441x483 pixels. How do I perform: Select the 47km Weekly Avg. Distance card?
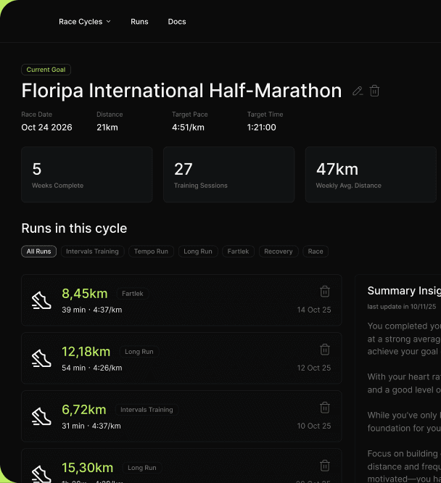point(371,175)
